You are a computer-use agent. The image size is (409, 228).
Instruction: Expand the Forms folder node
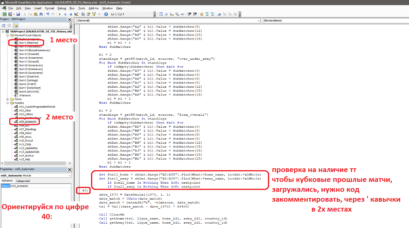(7, 99)
